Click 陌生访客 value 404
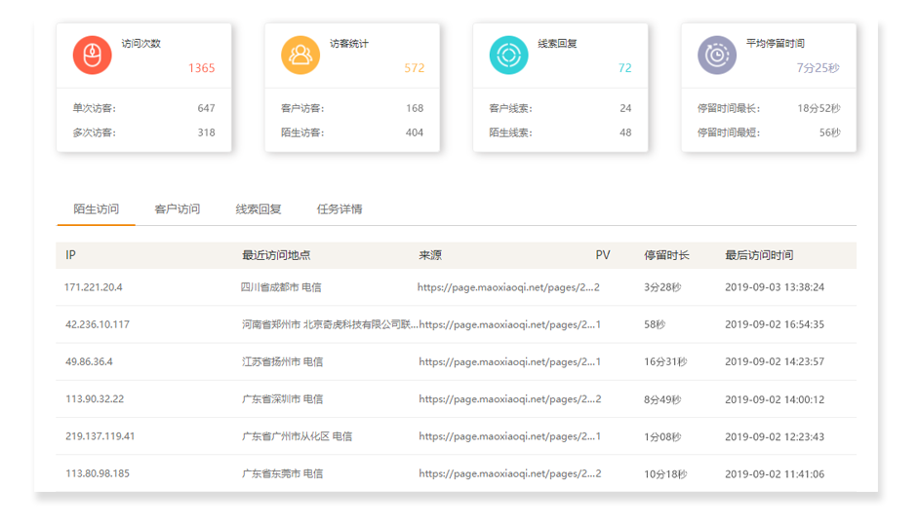 coord(415,132)
